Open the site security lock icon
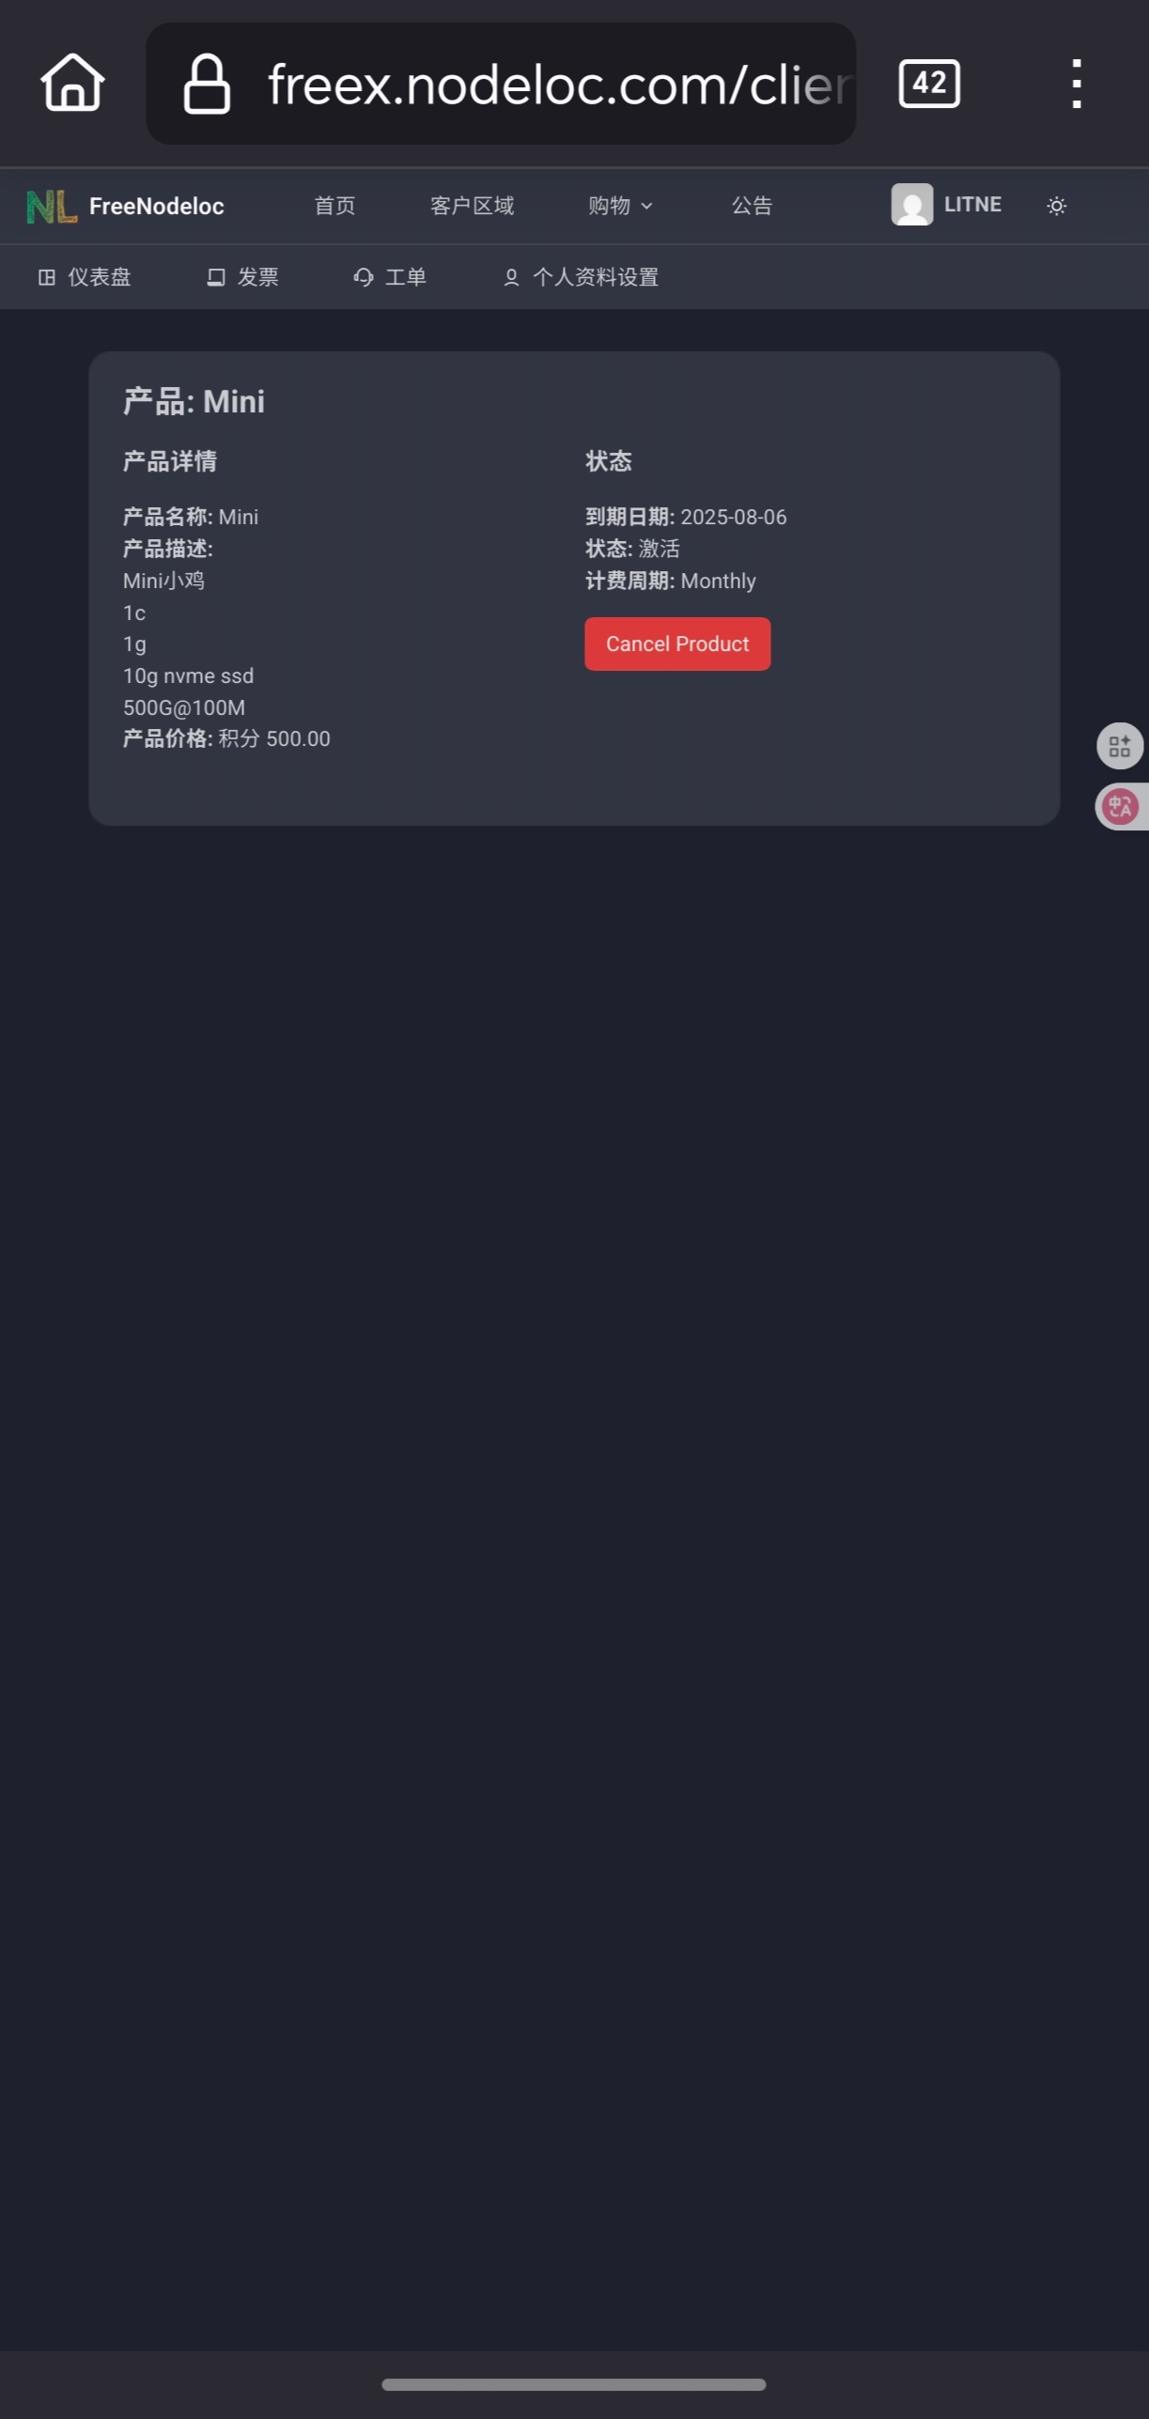Image resolution: width=1149 pixels, height=2419 pixels. [x=207, y=84]
